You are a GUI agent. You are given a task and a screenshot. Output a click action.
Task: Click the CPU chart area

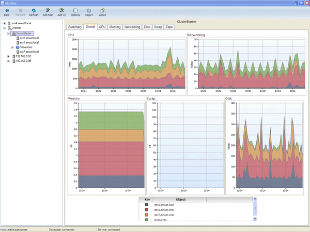pyautogui.click(x=127, y=66)
